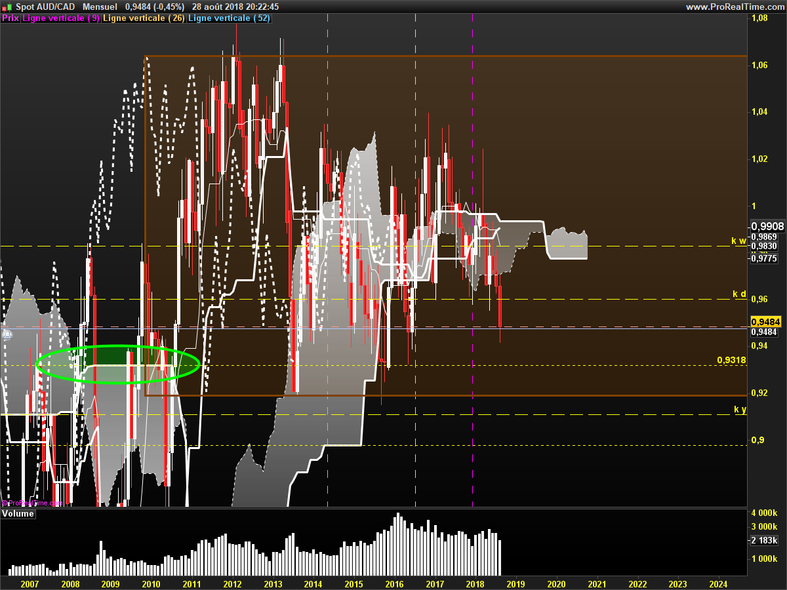Open the alert bell icon on chart
Viewport: 787px width, 590px height.
coord(7,335)
